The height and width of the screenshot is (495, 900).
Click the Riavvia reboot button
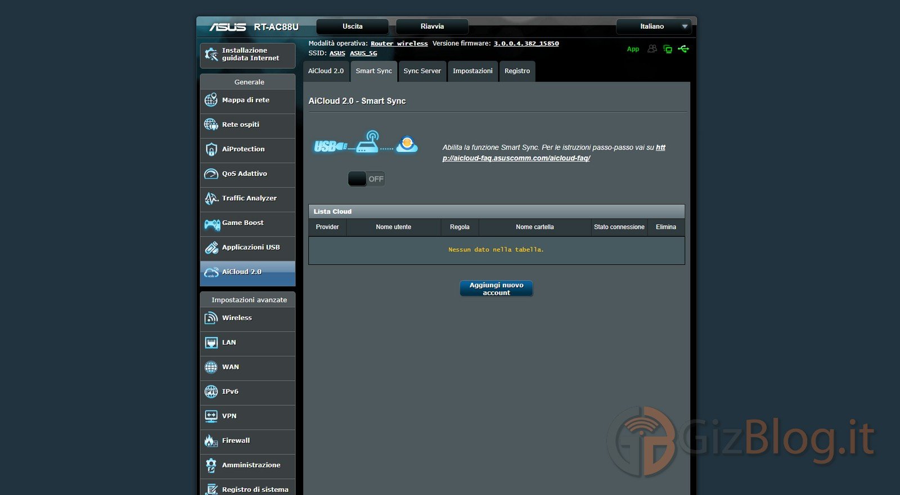[432, 26]
